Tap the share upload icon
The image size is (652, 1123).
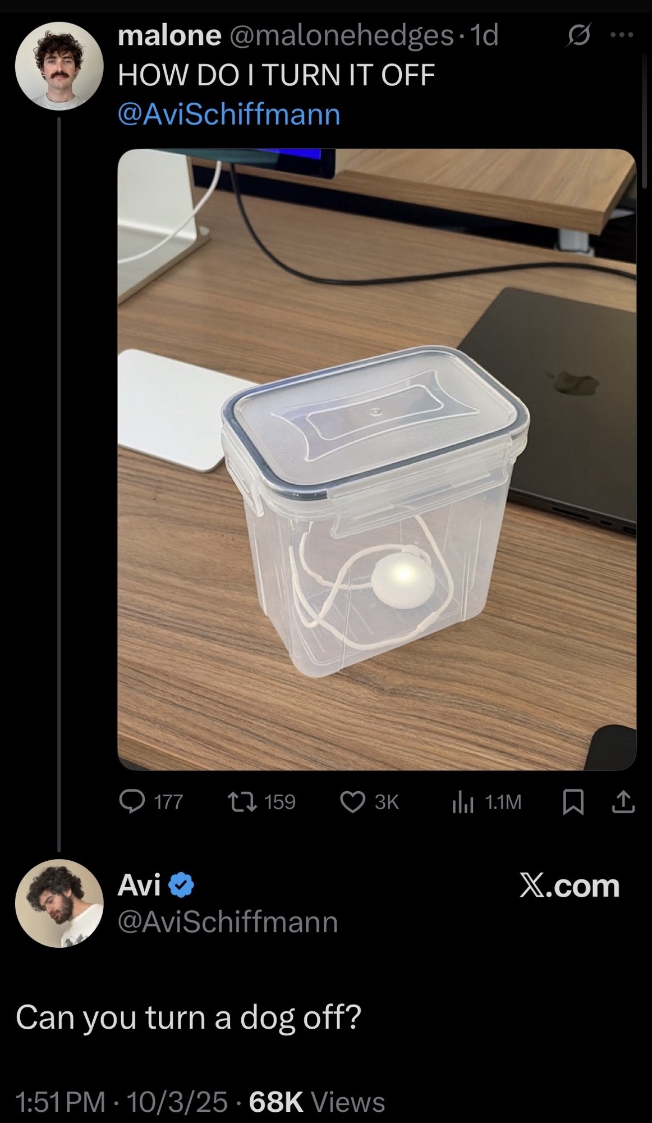[623, 802]
